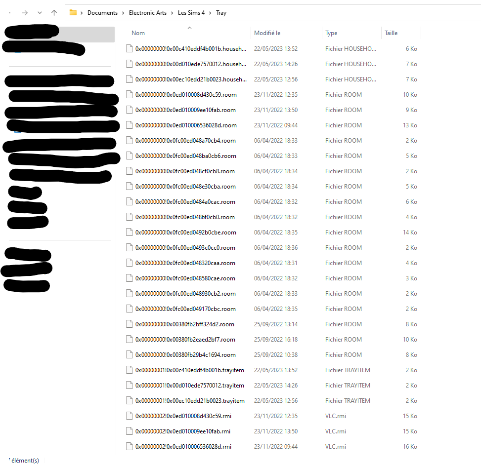The image size is (481, 465).
Task: Click the yellow folder icon in the address bar
Action: click(73, 12)
